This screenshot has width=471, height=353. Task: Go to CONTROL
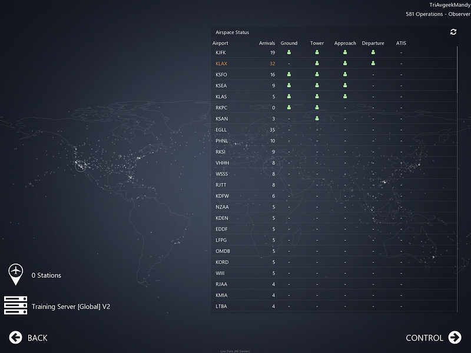[424, 338]
